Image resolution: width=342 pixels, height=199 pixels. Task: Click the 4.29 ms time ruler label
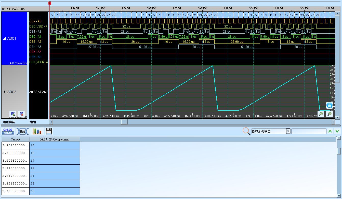point(75,8)
